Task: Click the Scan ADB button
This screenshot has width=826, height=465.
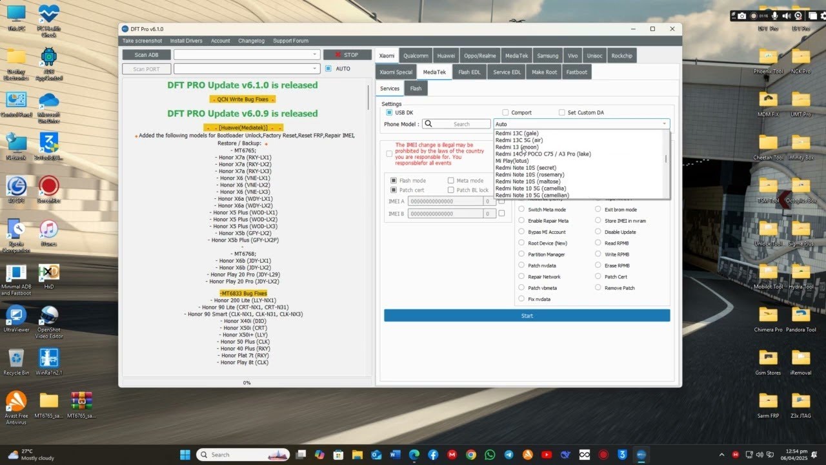Action: (146, 55)
